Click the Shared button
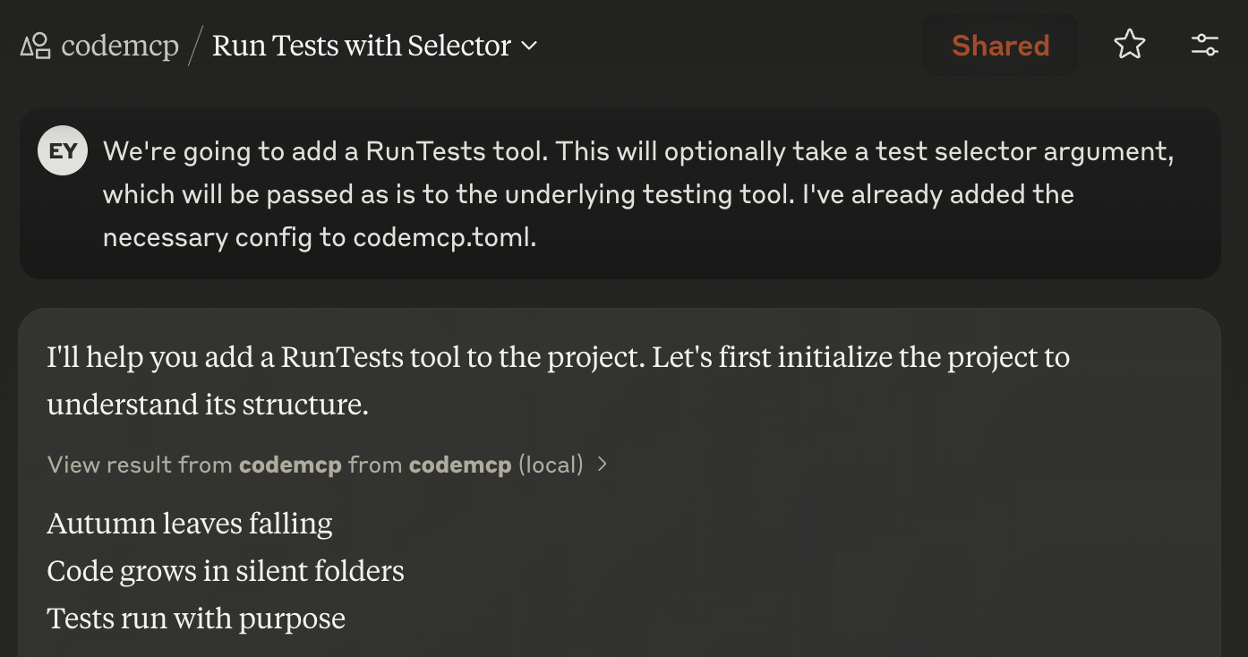Image resolution: width=1248 pixels, height=657 pixels. pos(1000,46)
